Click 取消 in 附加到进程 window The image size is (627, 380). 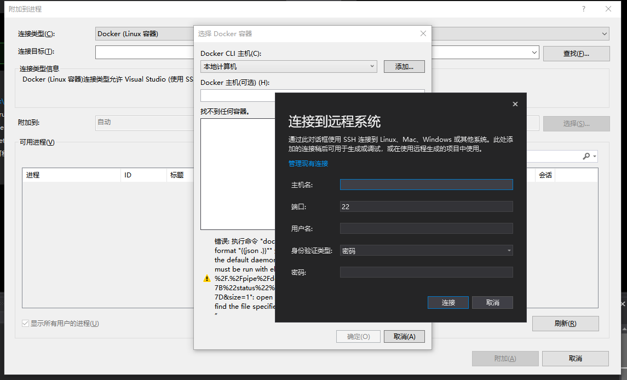(576, 359)
